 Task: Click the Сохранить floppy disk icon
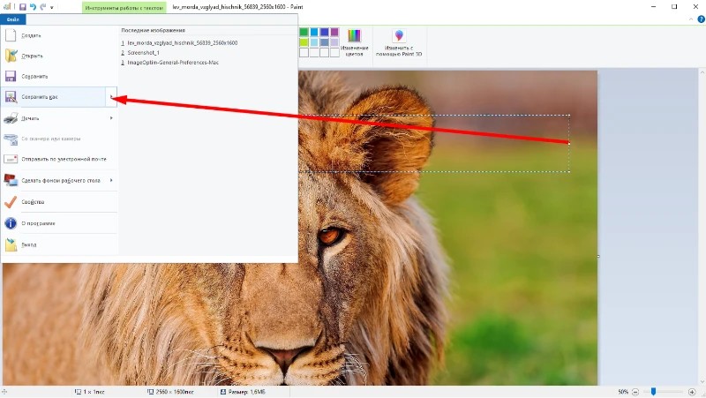[x=11, y=76]
